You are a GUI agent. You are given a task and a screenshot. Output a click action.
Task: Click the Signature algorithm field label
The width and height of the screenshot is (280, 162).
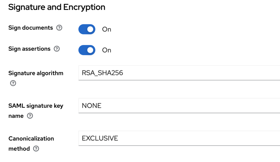click(x=36, y=73)
